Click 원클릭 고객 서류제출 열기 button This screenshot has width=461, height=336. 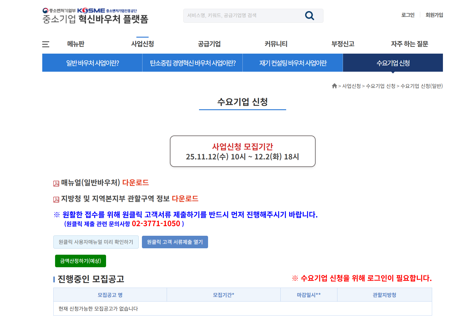click(175, 242)
